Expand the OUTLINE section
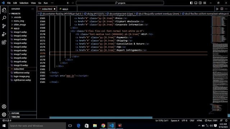This screenshot has width=230, height=129. pos(15,113)
